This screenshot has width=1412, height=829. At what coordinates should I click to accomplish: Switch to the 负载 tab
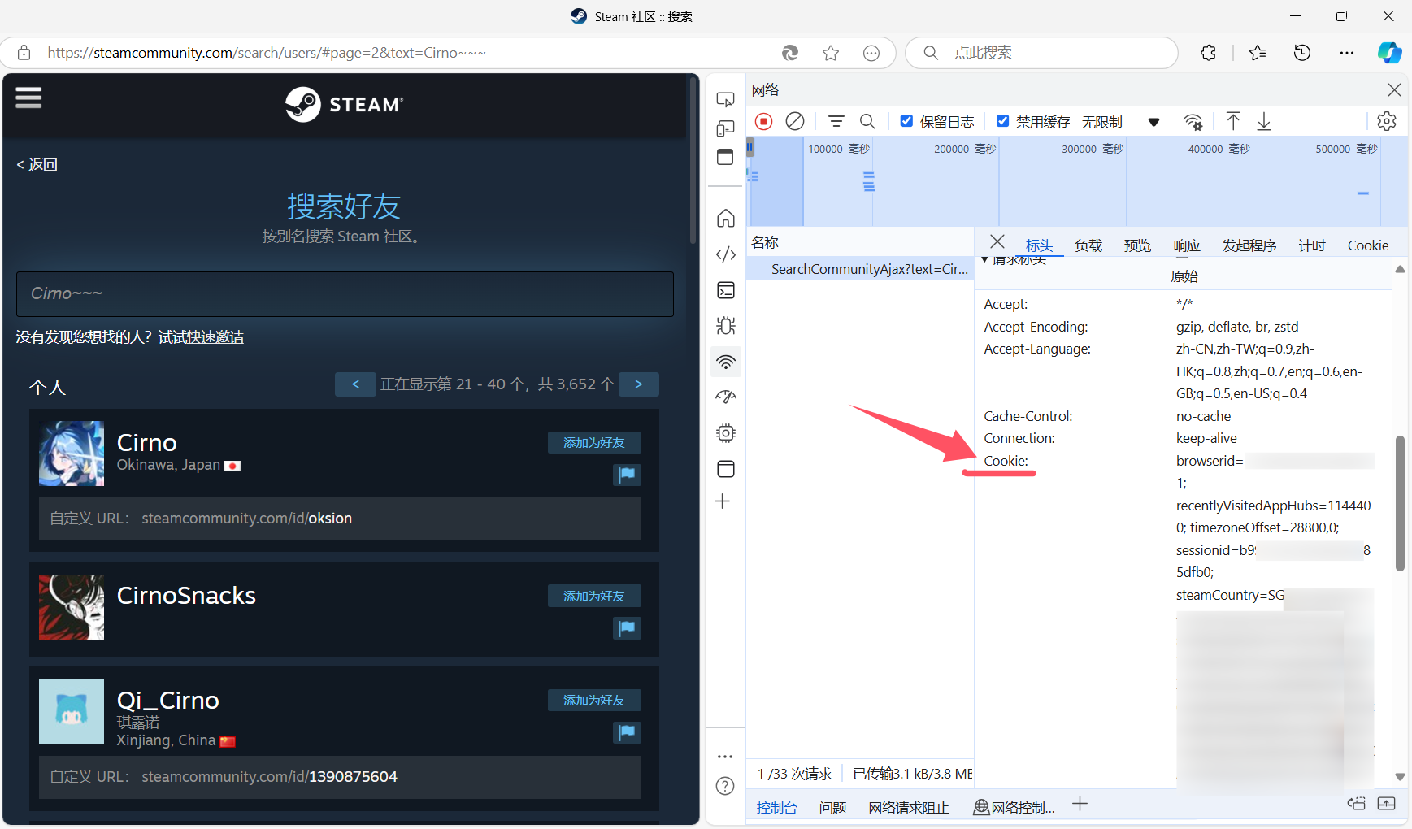(x=1088, y=245)
